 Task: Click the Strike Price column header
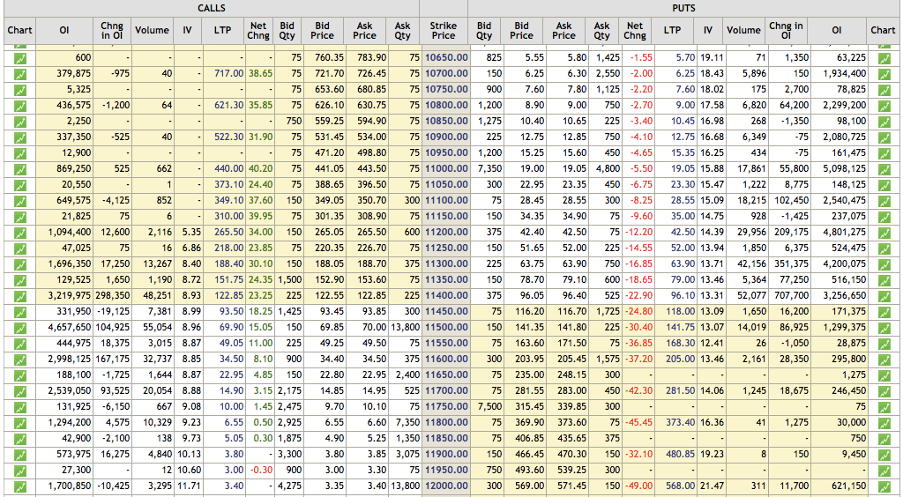[444, 31]
